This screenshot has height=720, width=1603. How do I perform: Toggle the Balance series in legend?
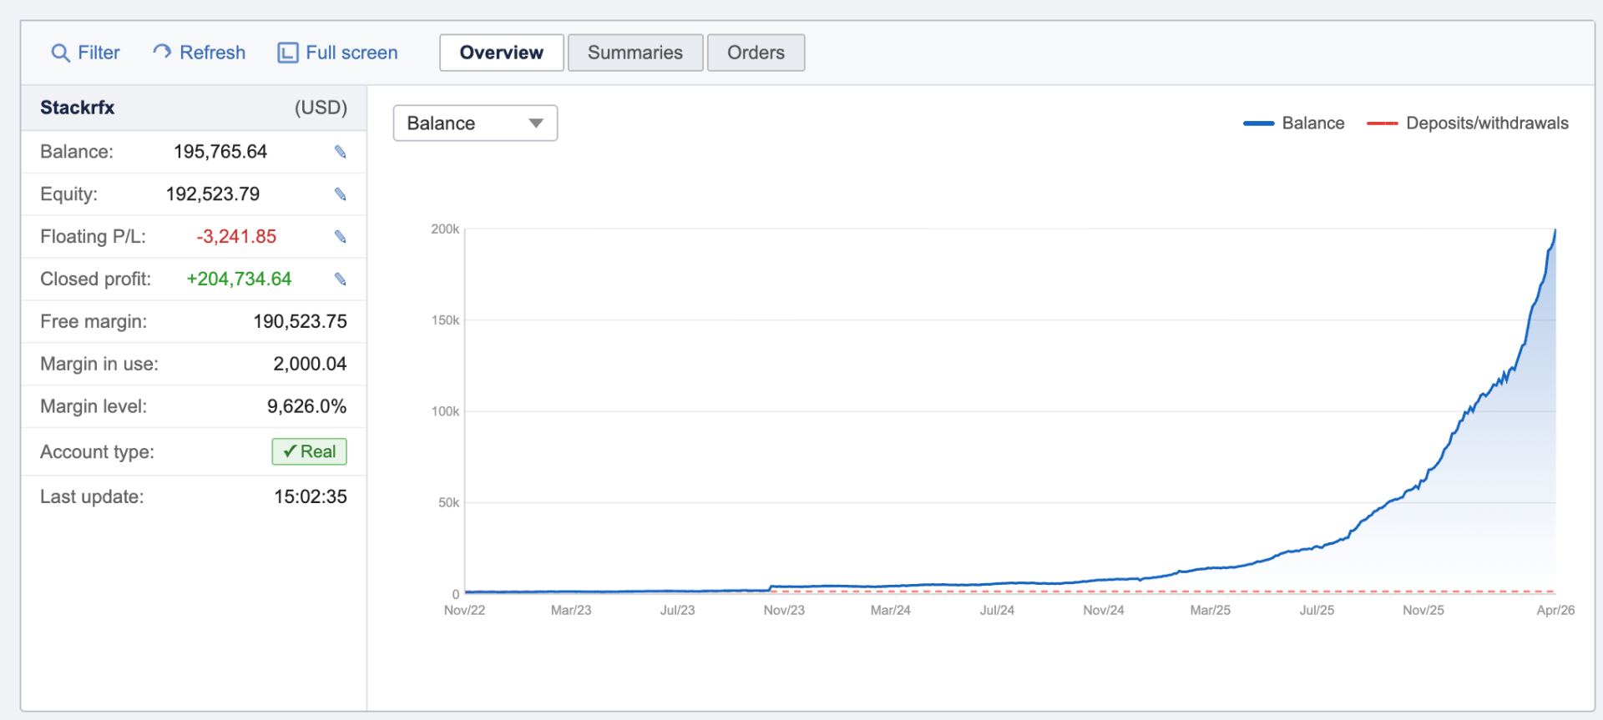point(1312,123)
